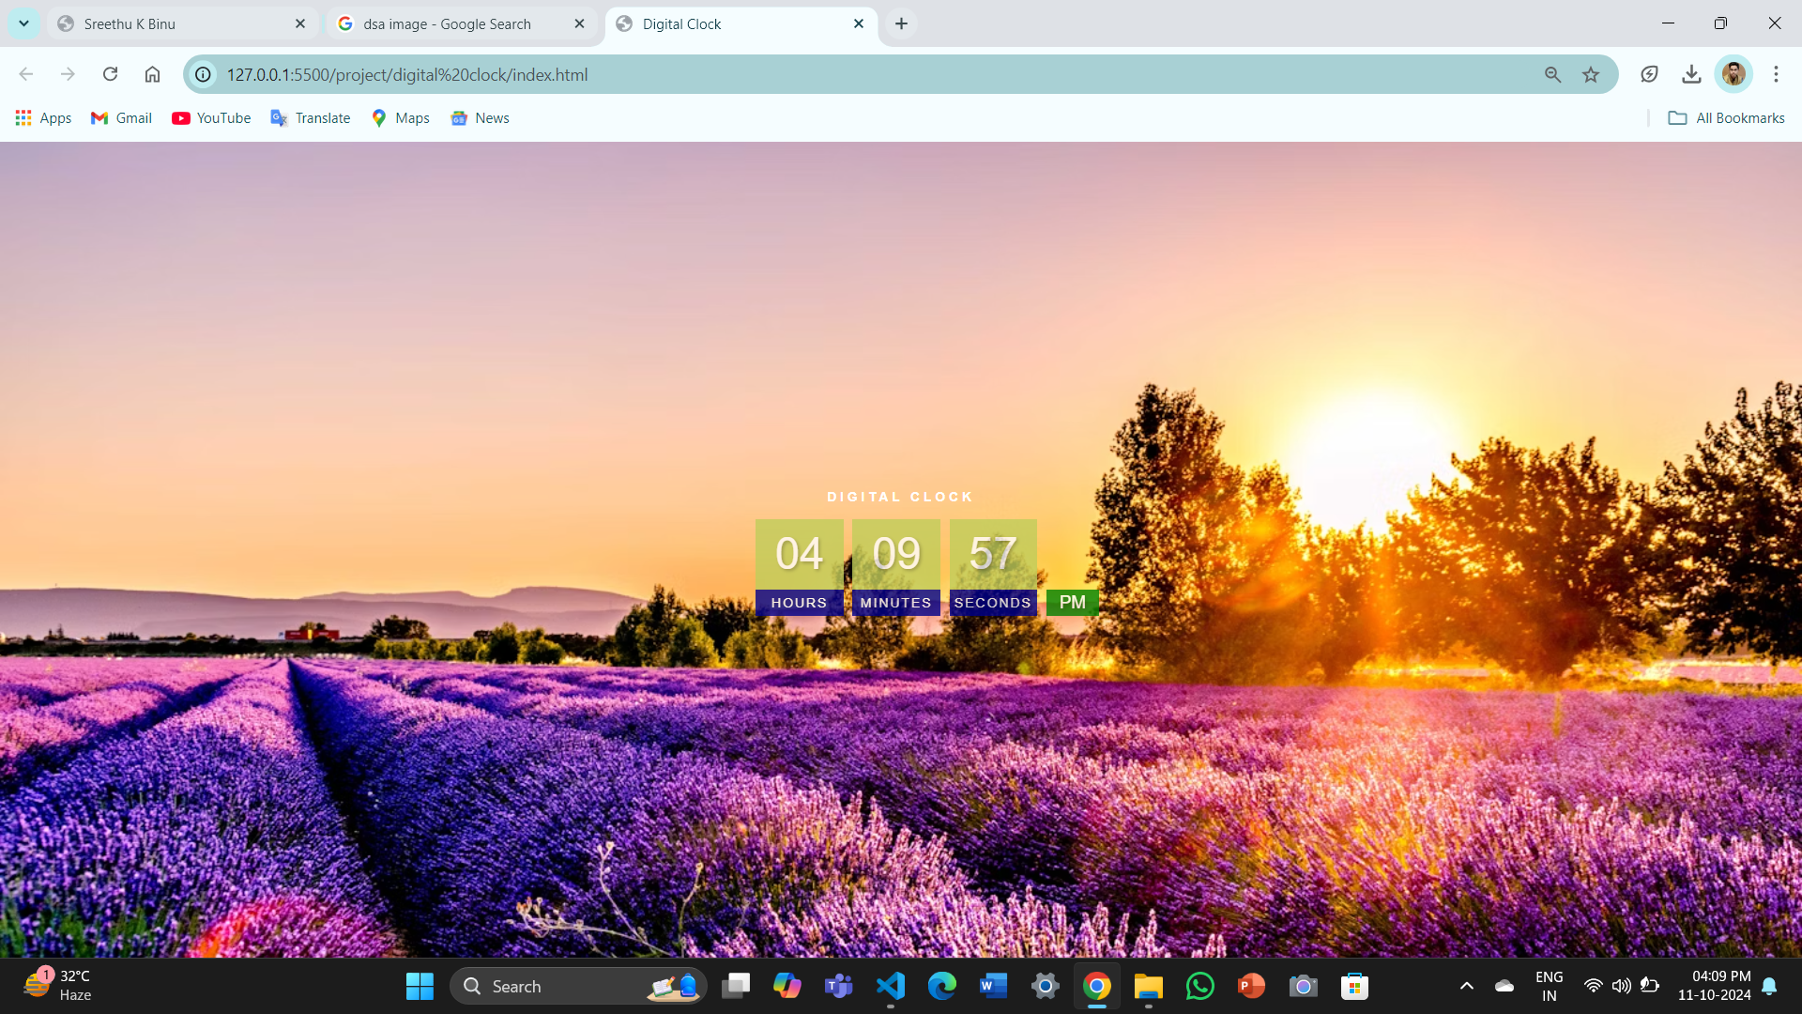The image size is (1802, 1014).
Task: Open the Gmail bookmark
Action: pos(121,118)
